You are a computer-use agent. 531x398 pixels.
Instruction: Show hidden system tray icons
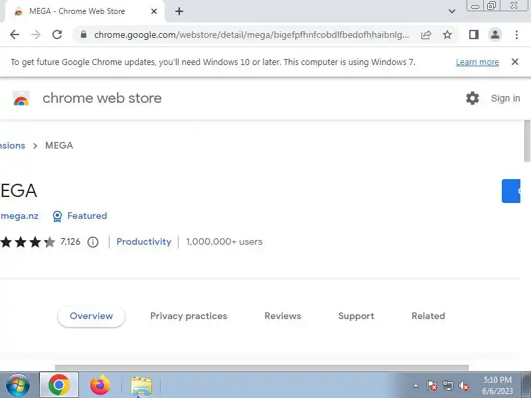coord(416,385)
